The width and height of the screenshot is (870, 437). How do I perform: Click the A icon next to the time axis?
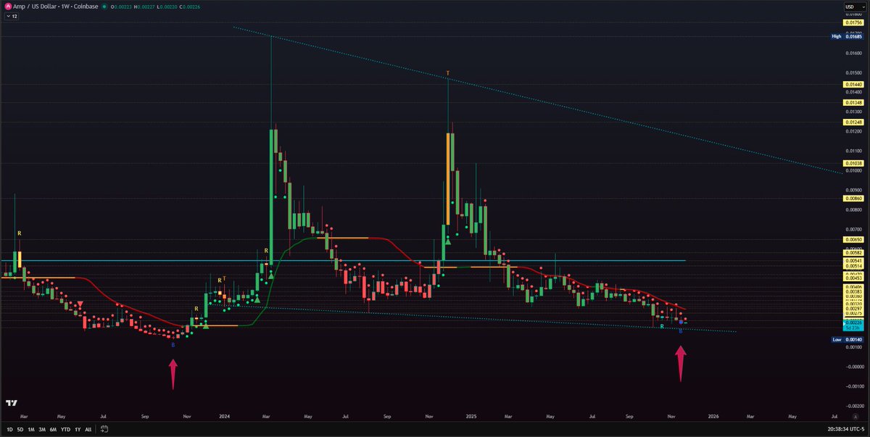pyautogui.click(x=855, y=417)
